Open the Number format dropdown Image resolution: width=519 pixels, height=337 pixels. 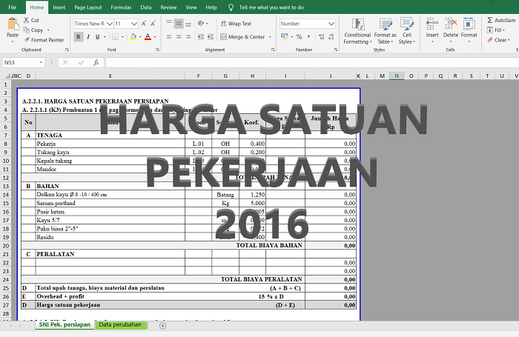(x=331, y=24)
